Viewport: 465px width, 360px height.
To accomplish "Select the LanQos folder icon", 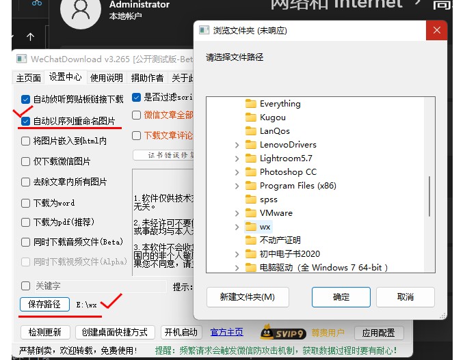I will pyautogui.click(x=250, y=131).
